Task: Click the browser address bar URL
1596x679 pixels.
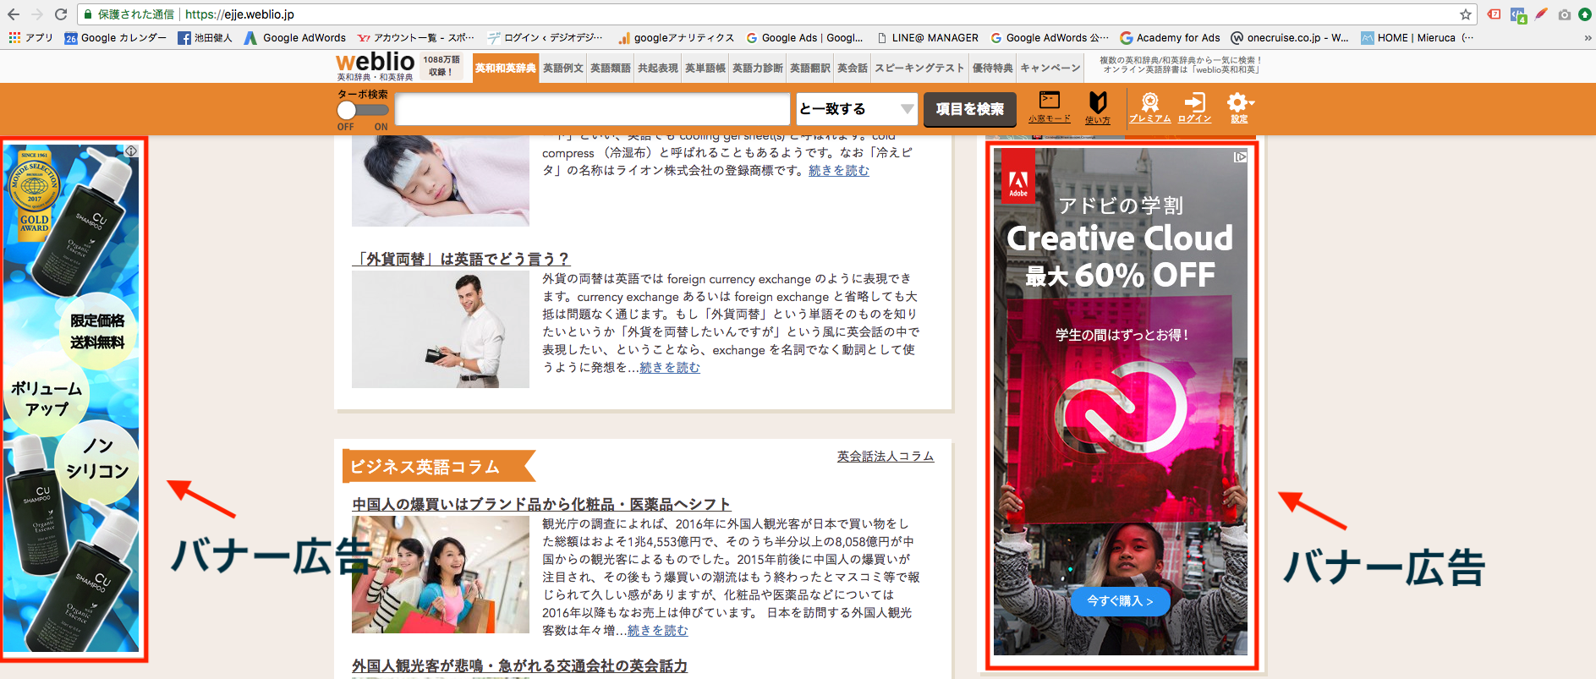Action: [239, 14]
